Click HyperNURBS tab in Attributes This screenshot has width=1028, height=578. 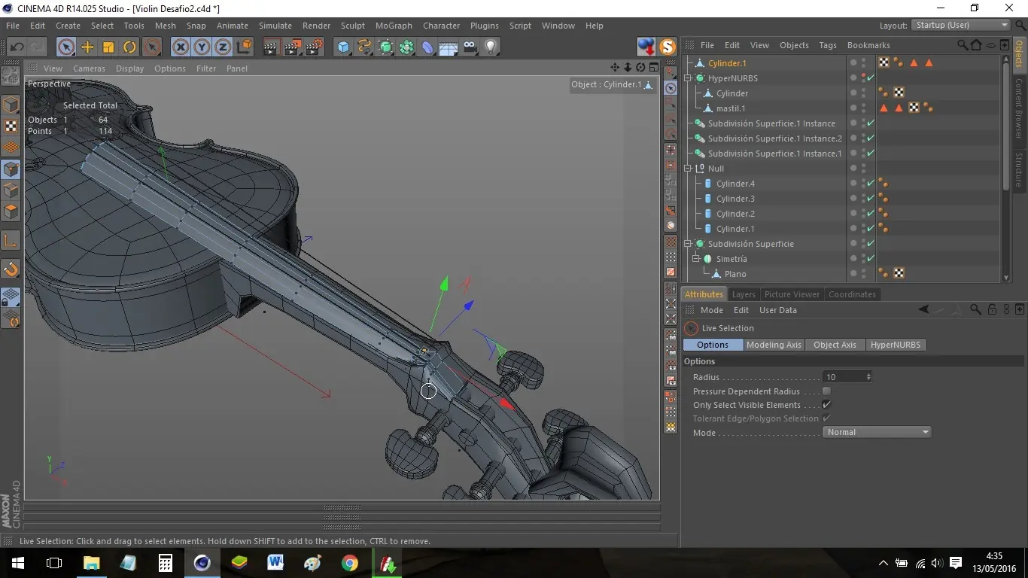(895, 345)
